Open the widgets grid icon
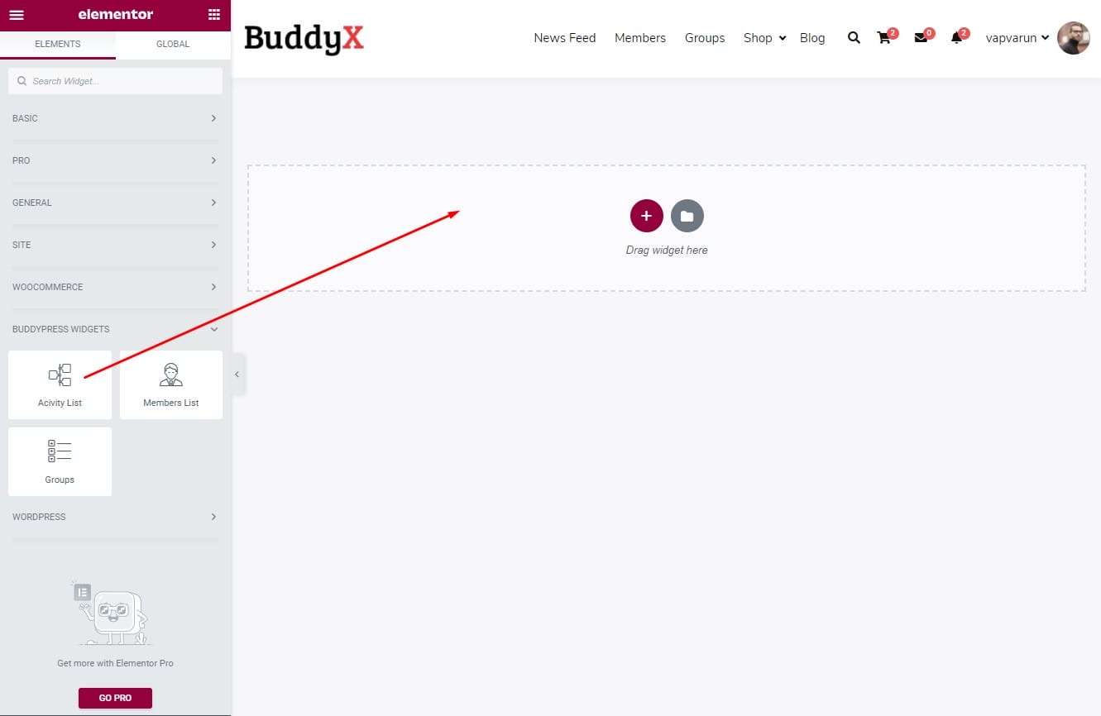The height and width of the screenshot is (716, 1101). [214, 14]
